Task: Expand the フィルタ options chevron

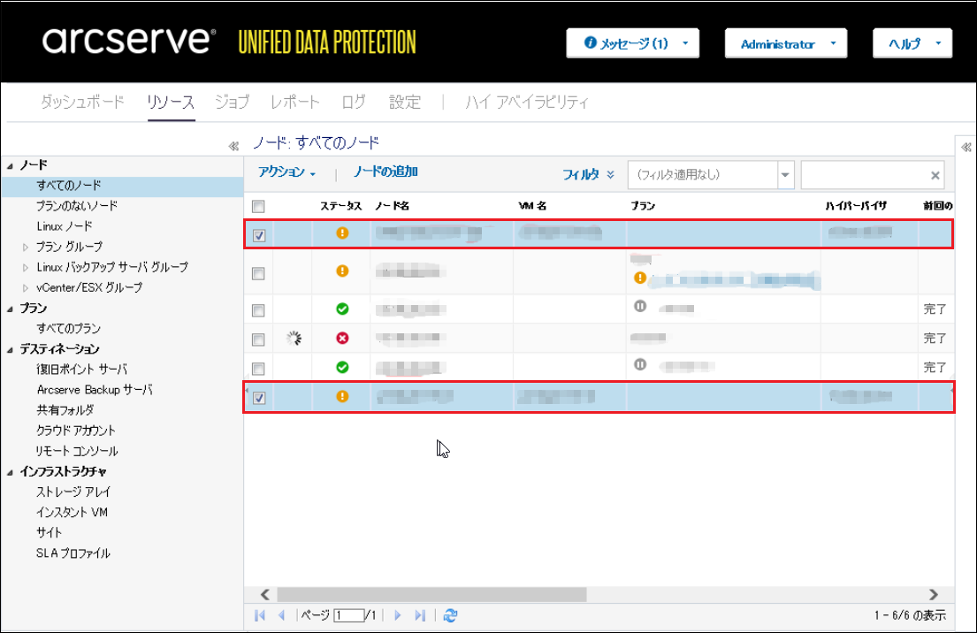Action: point(611,174)
